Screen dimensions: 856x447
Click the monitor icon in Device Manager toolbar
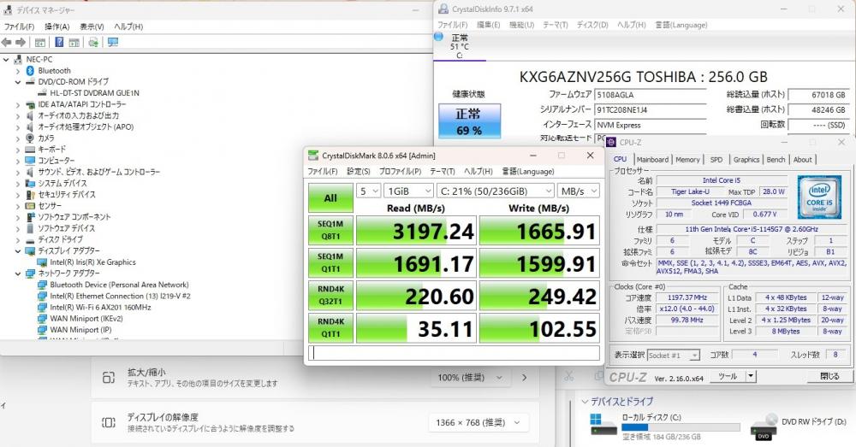click(x=113, y=42)
